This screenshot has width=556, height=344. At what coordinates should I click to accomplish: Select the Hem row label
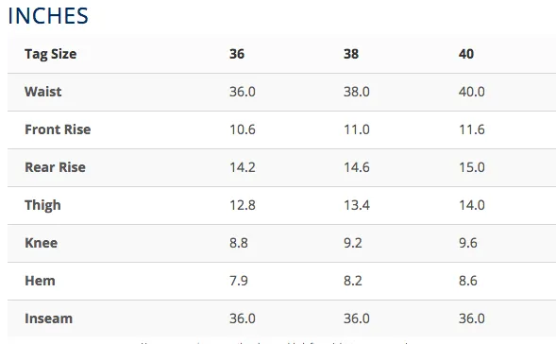[40, 281]
